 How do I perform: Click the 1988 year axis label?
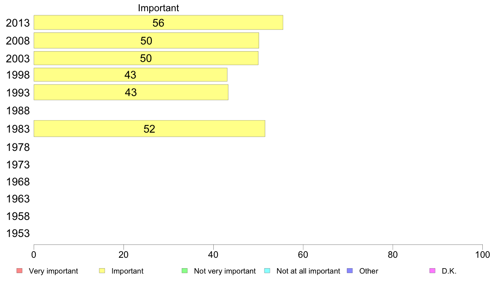[18, 111]
